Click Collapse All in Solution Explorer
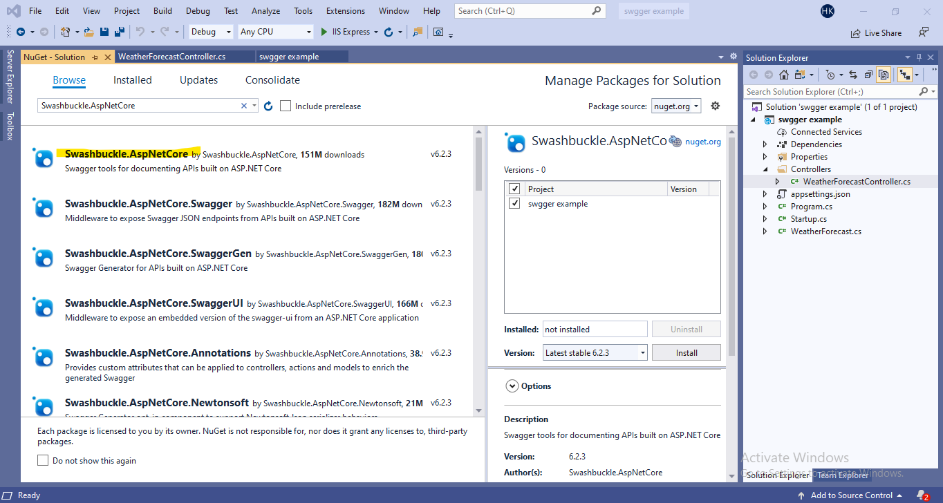943x503 pixels. [868, 75]
